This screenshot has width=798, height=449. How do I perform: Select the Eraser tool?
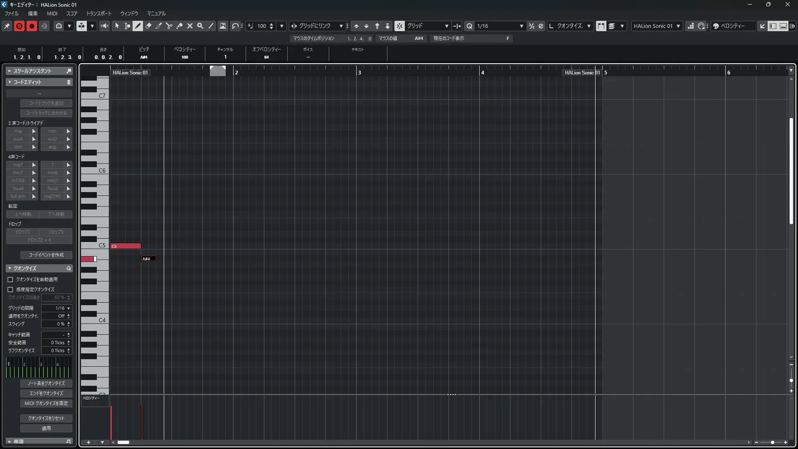tap(148, 26)
